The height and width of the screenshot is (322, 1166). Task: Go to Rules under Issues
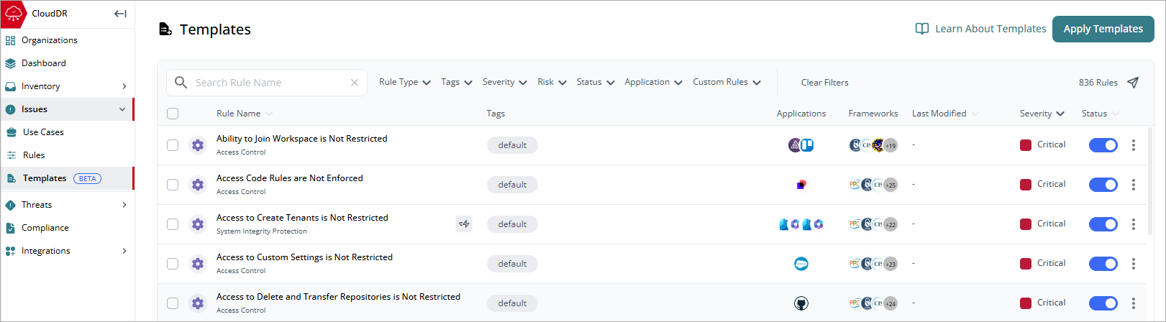pyautogui.click(x=67, y=155)
